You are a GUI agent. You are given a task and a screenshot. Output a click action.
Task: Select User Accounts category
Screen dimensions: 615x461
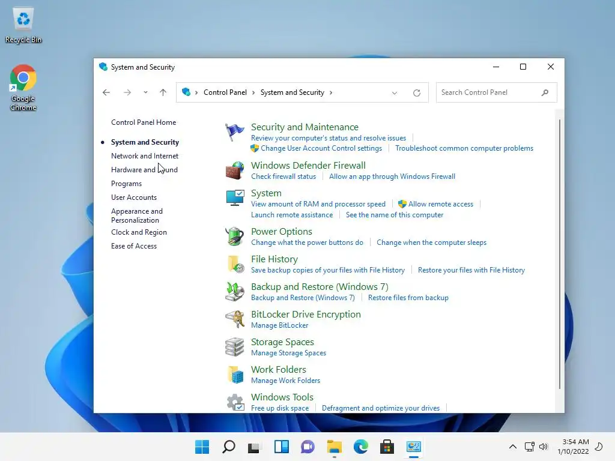tap(134, 197)
